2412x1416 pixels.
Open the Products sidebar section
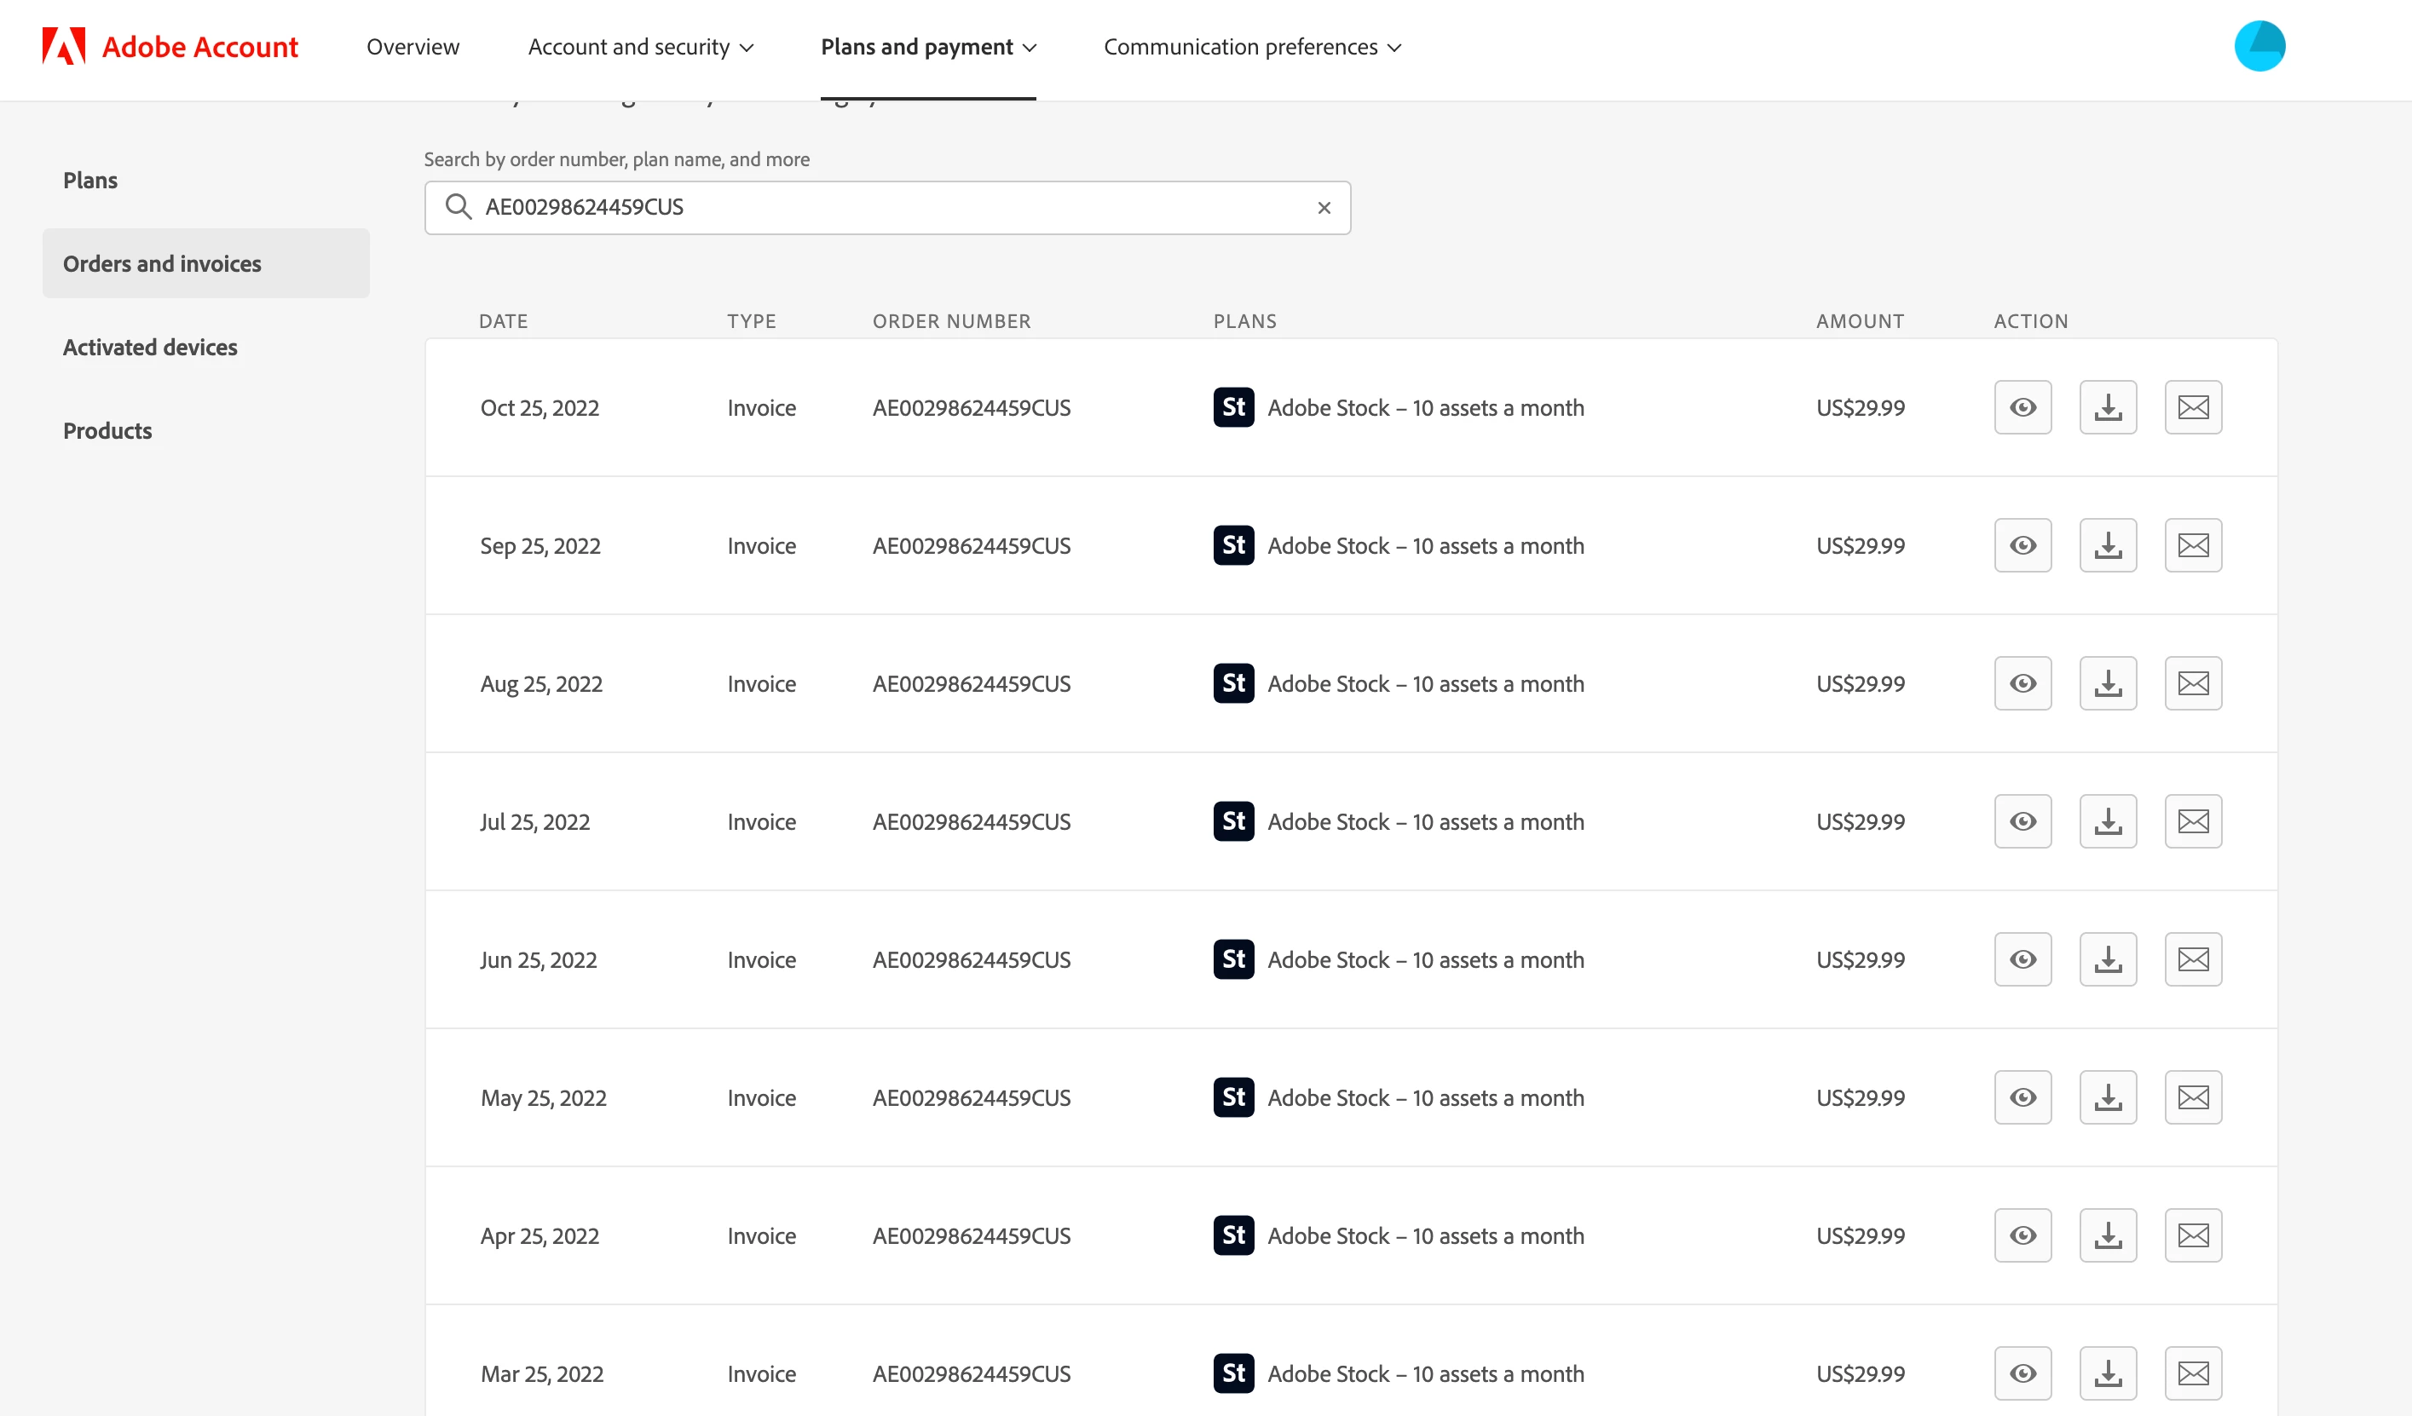tap(107, 430)
